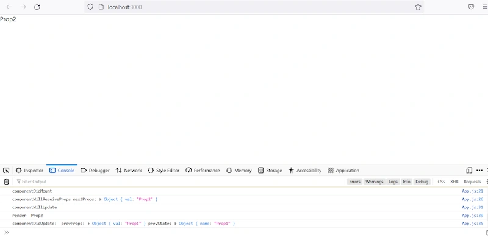This screenshot has height=237, width=488.
Task: Open the Memory tab
Action: coord(239,171)
